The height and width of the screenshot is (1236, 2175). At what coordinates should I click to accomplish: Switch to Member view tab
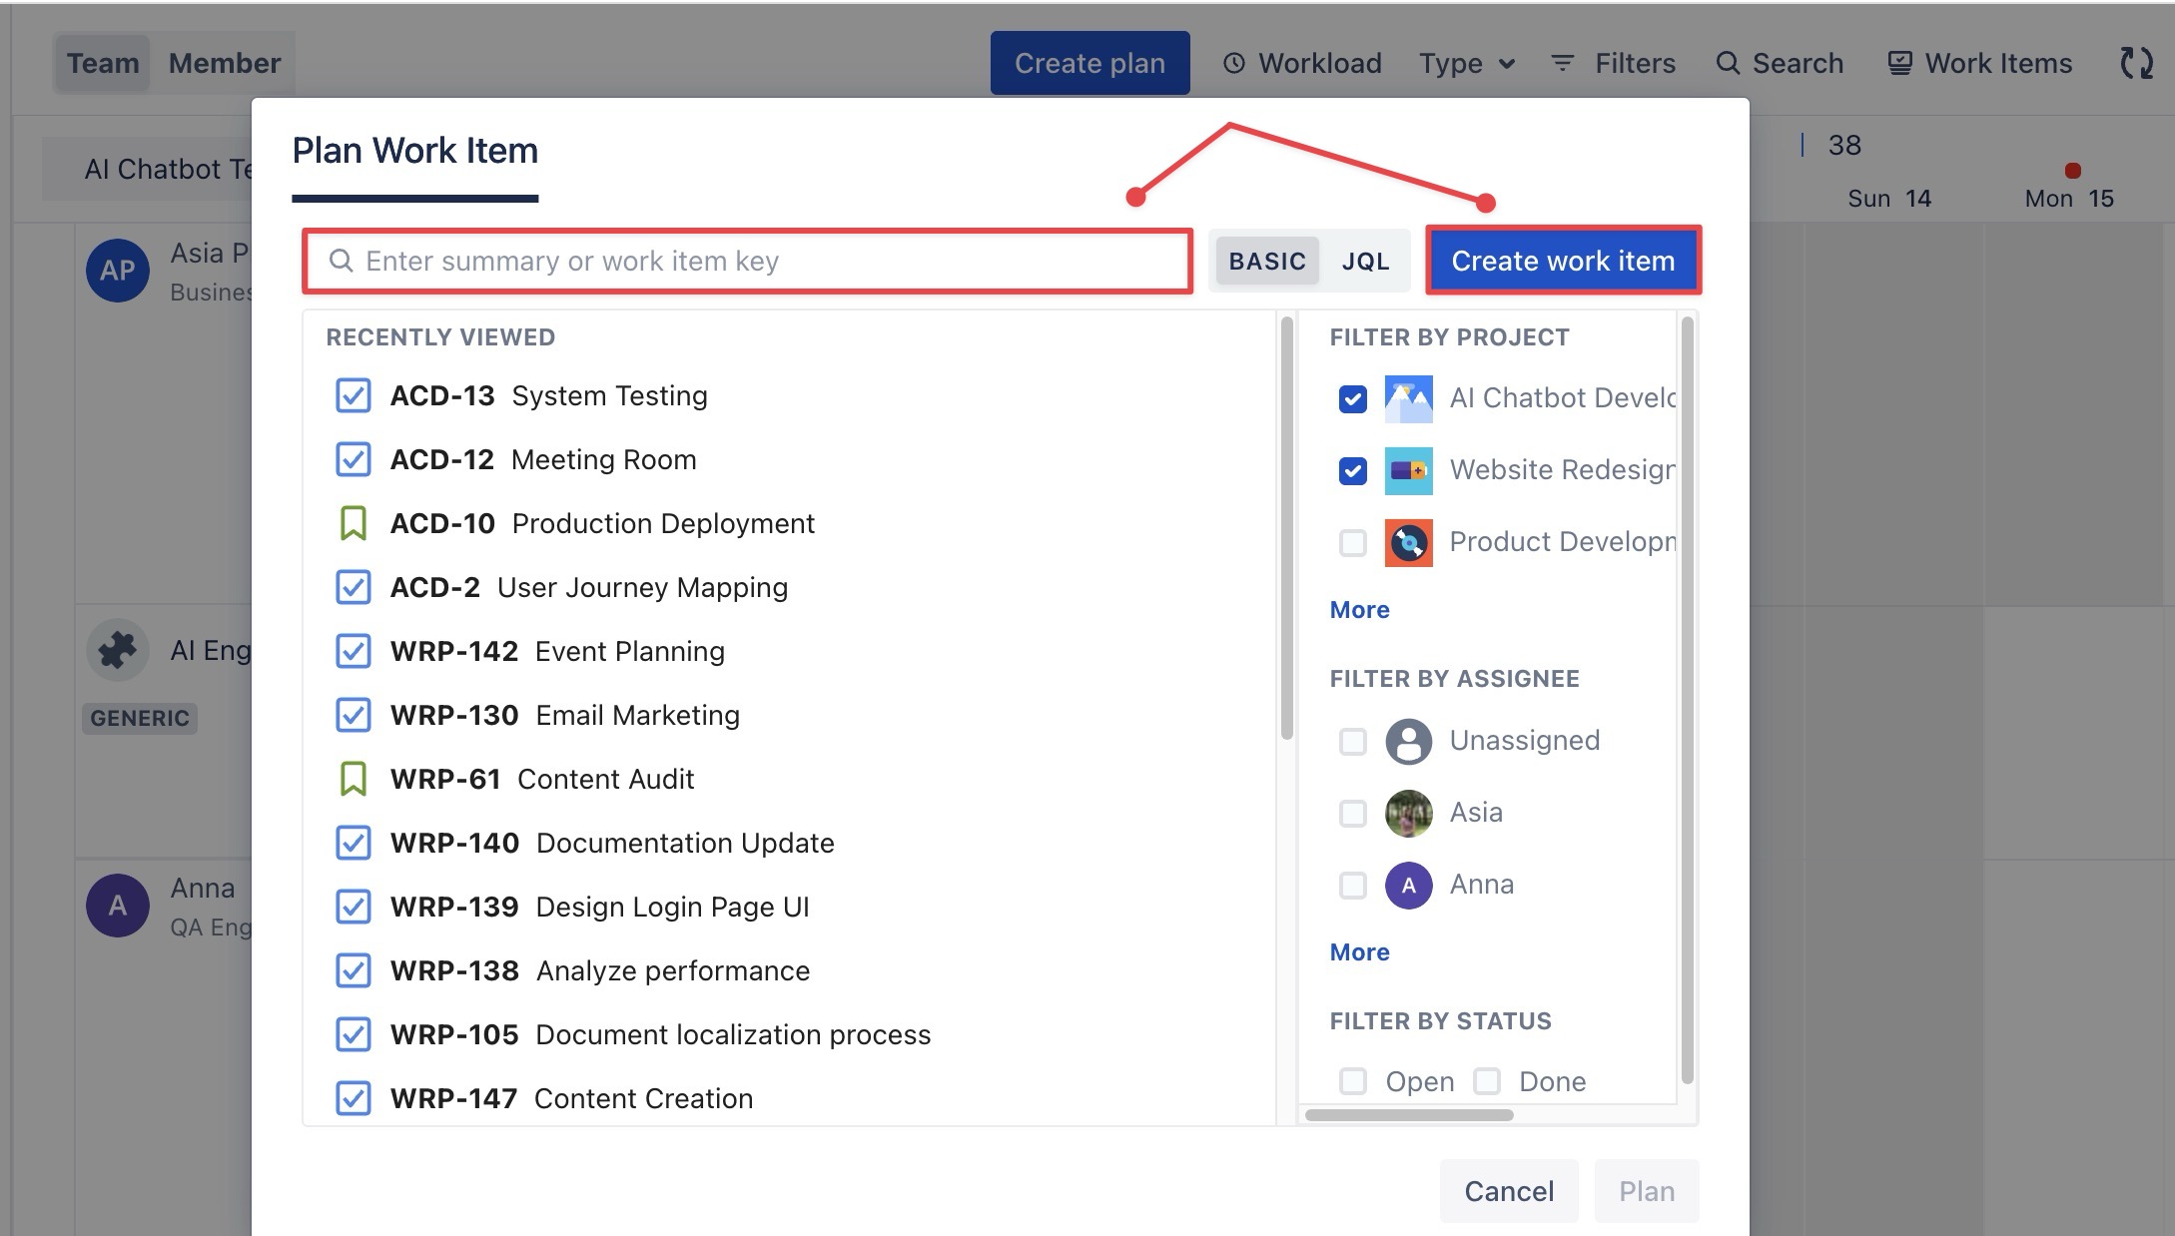point(225,63)
